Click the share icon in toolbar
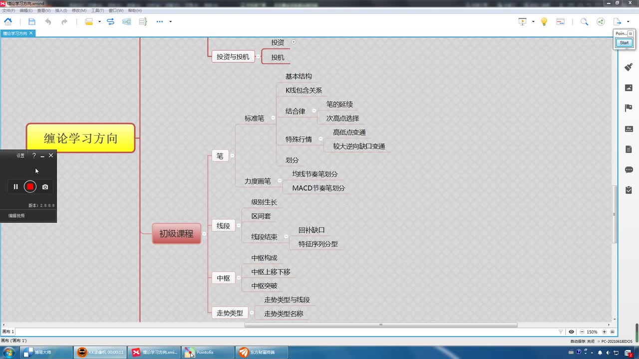639x359 pixels. 601,21
